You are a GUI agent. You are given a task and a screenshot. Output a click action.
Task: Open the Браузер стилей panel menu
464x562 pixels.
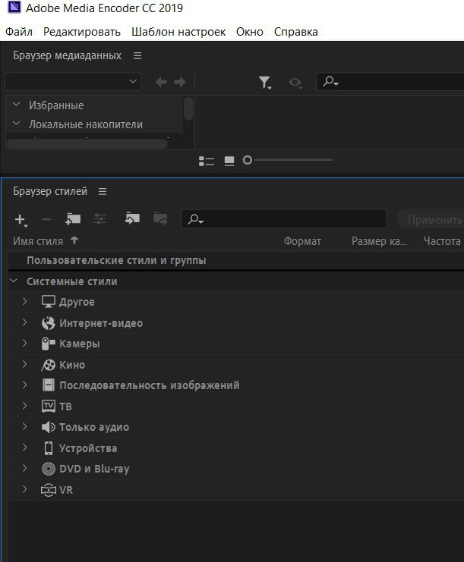pyautogui.click(x=103, y=191)
